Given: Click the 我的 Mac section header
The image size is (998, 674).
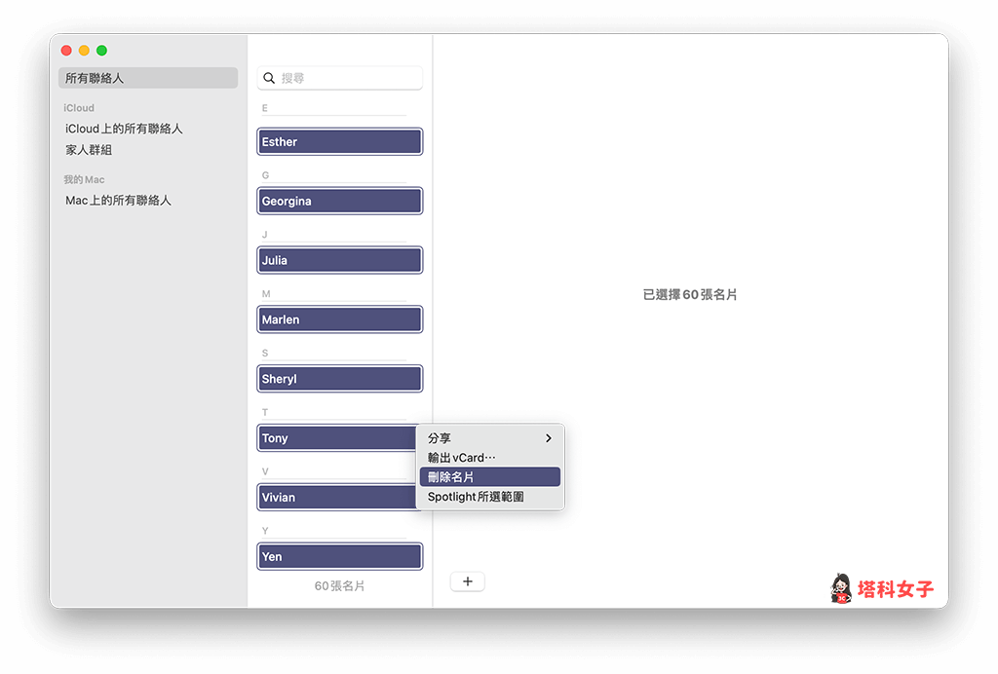Looking at the screenshot, I should 84,180.
